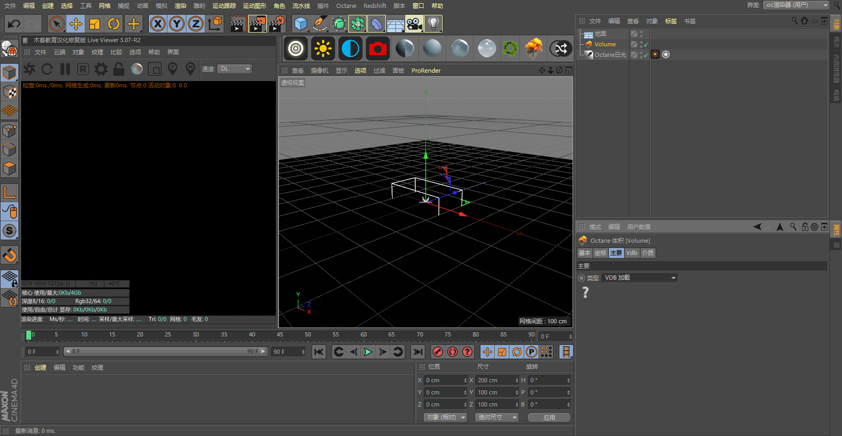The width and height of the screenshot is (842, 436).
Task: Open the 类型 VDB 加载 dropdown
Action: click(x=639, y=278)
